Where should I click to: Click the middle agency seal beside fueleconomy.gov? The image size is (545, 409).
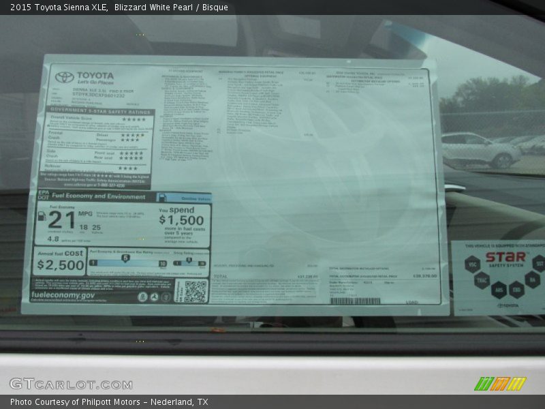[155, 297]
